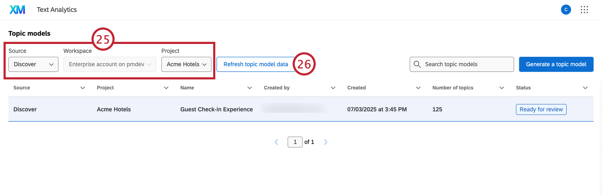Open the Ready for review status

click(541, 110)
